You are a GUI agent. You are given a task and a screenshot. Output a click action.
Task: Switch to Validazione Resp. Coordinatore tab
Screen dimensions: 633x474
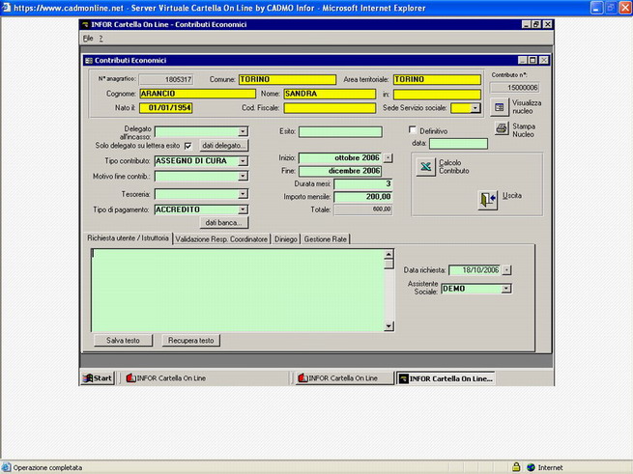[221, 239]
